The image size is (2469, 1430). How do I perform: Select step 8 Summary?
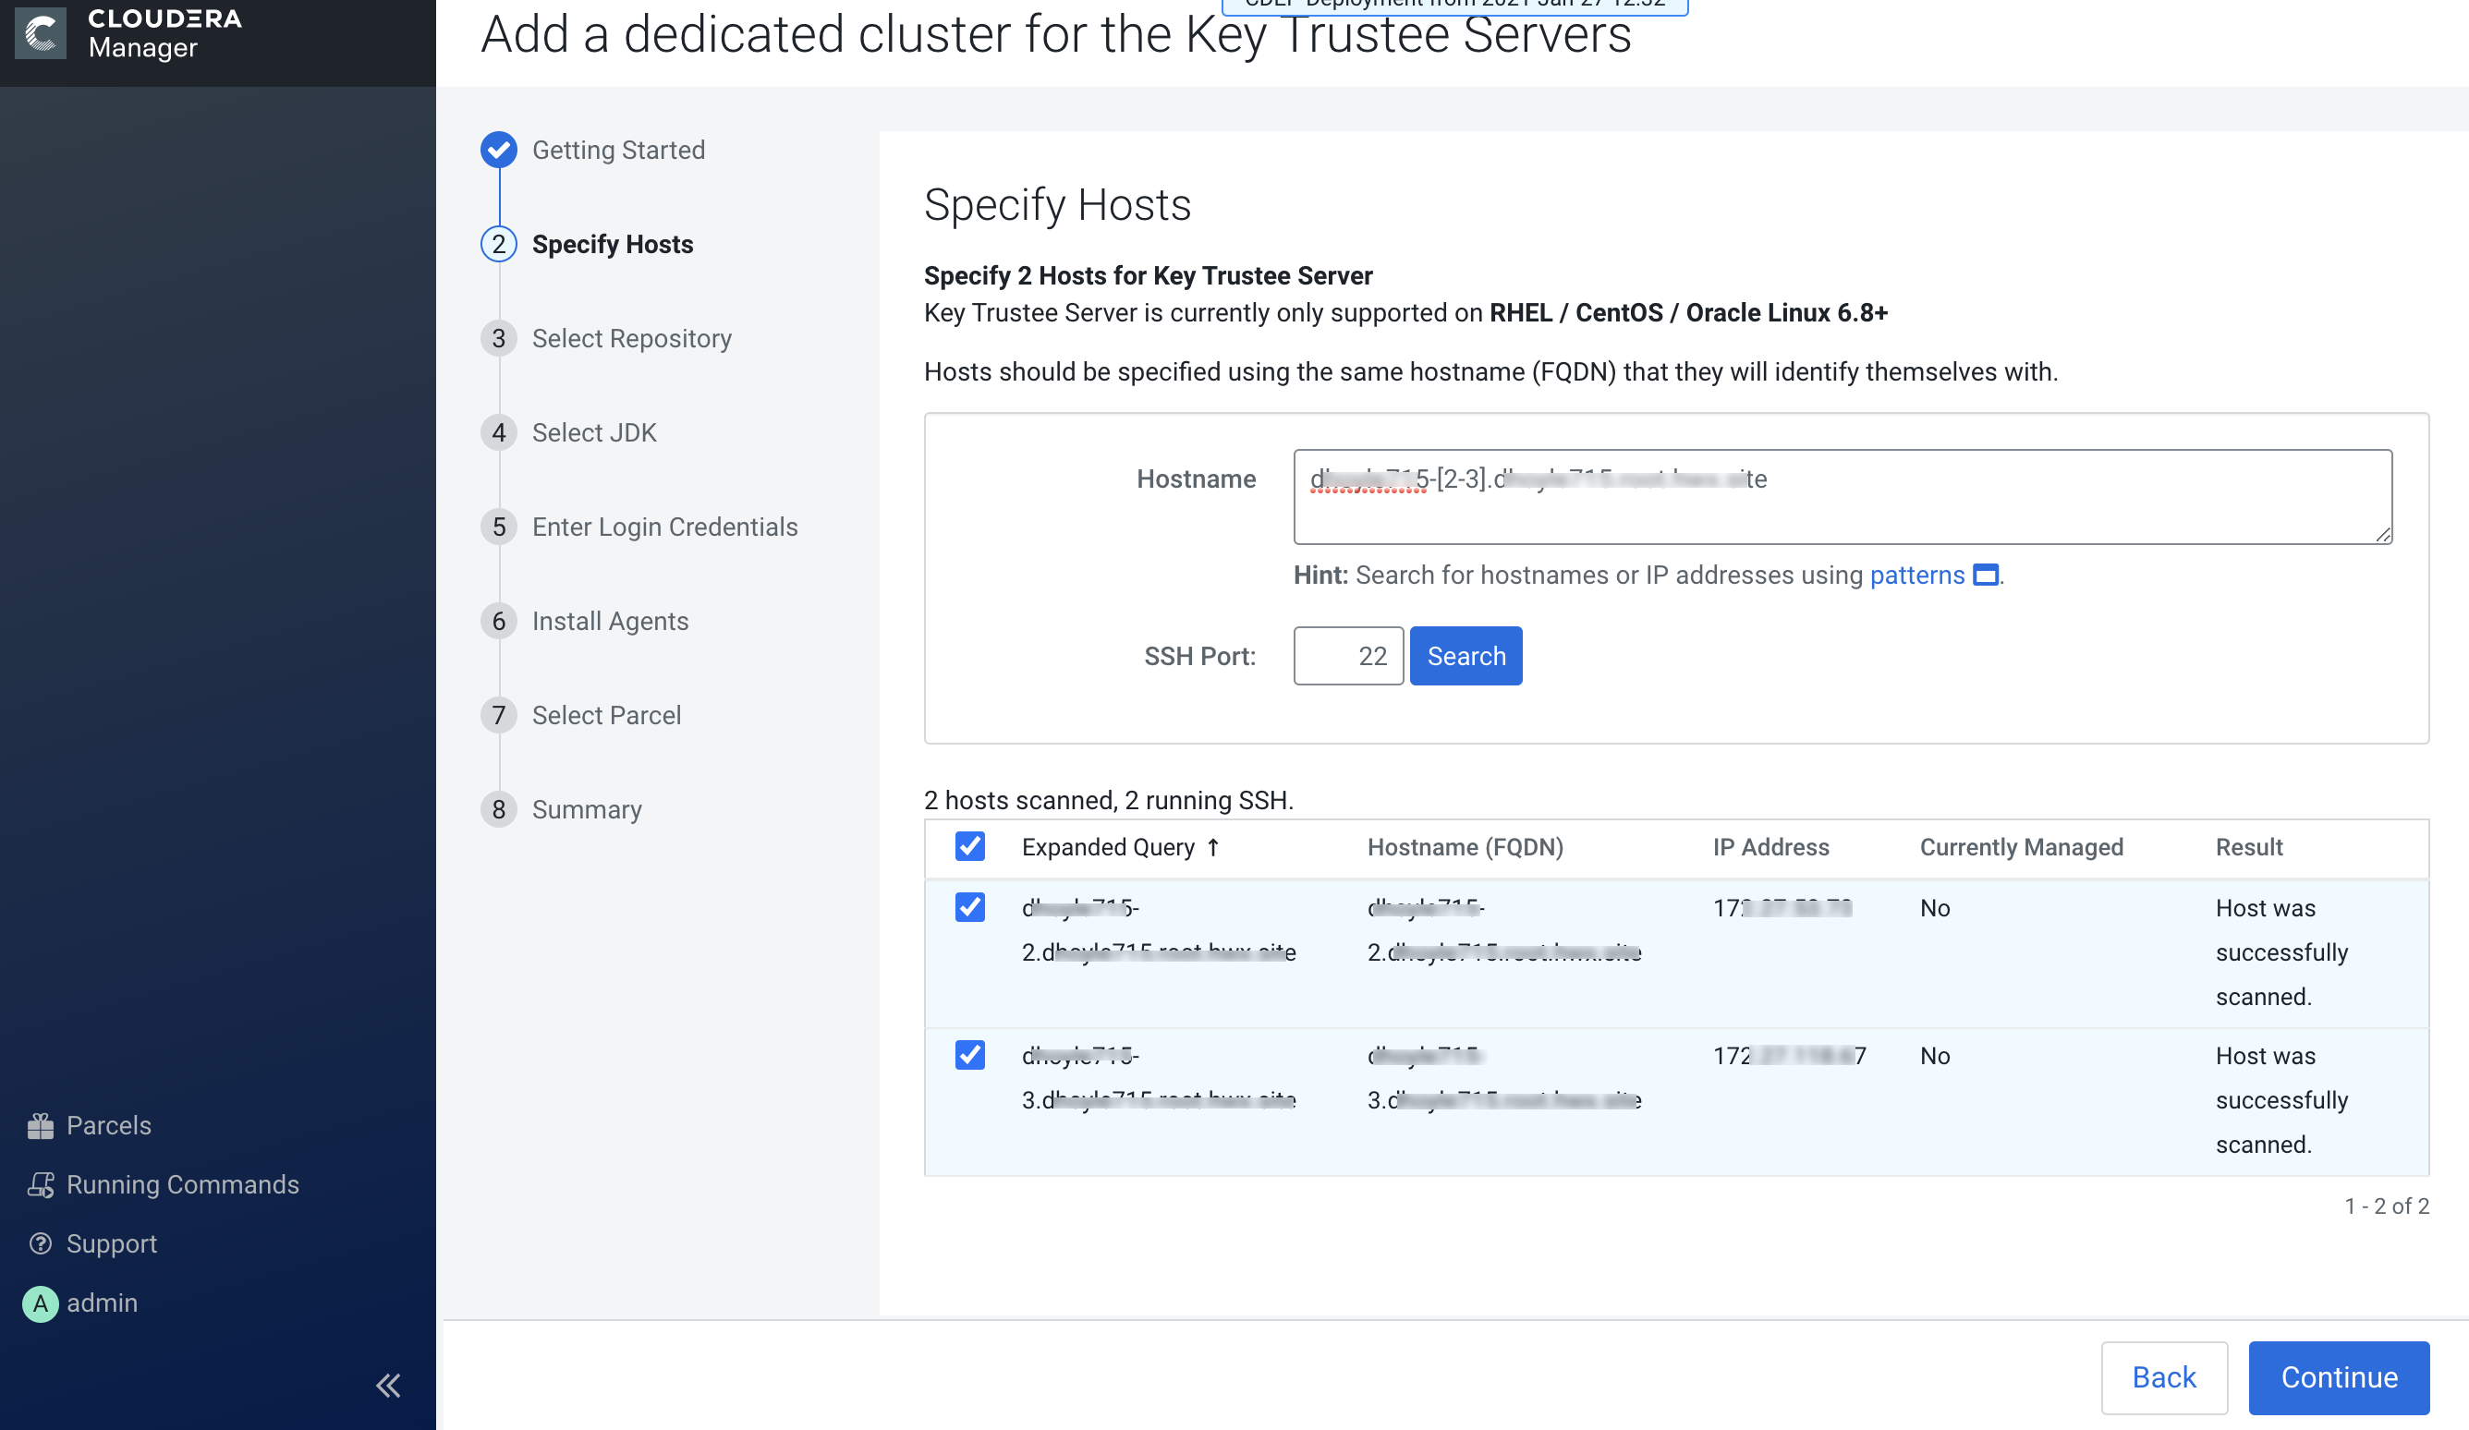pyautogui.click(x=586, y=809)
